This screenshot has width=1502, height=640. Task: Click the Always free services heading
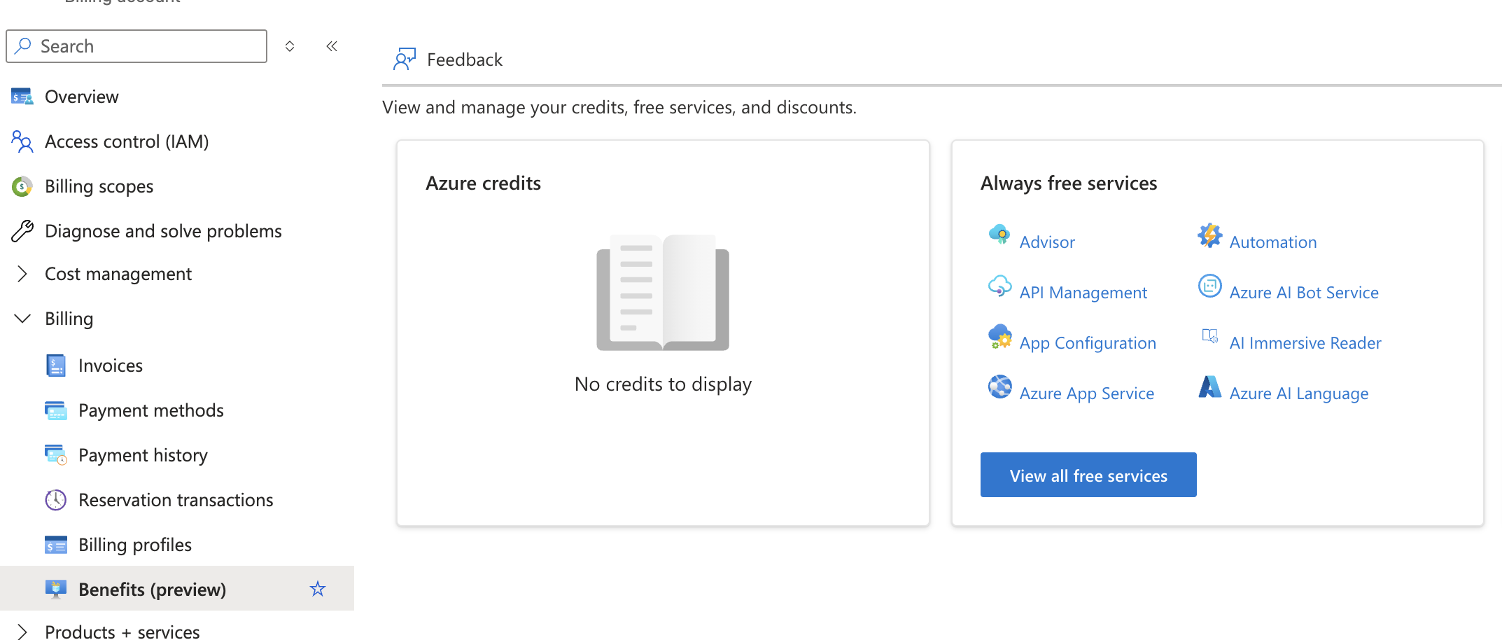tap(1069, 183)
